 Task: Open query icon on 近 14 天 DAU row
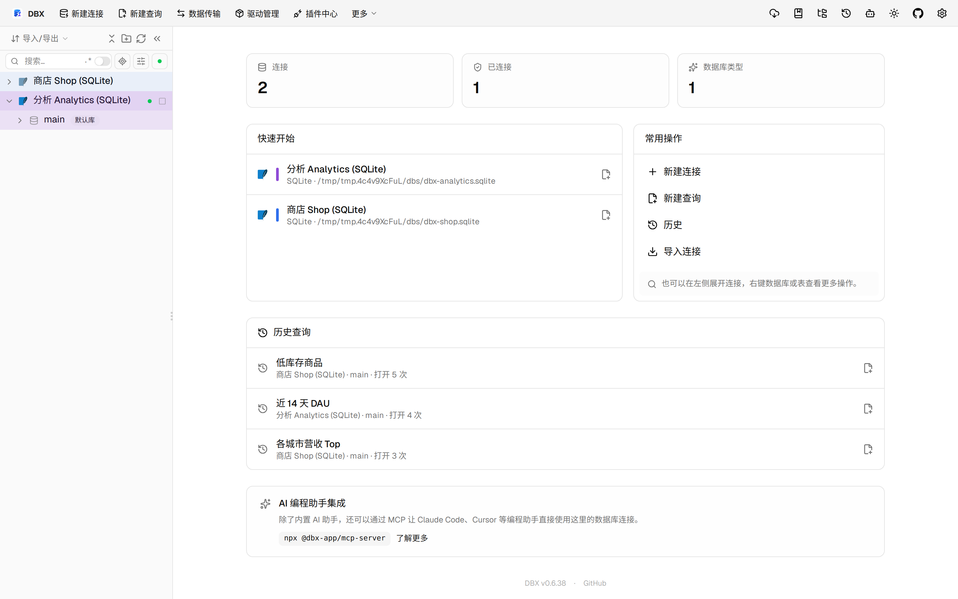click(x=868, y=408)
